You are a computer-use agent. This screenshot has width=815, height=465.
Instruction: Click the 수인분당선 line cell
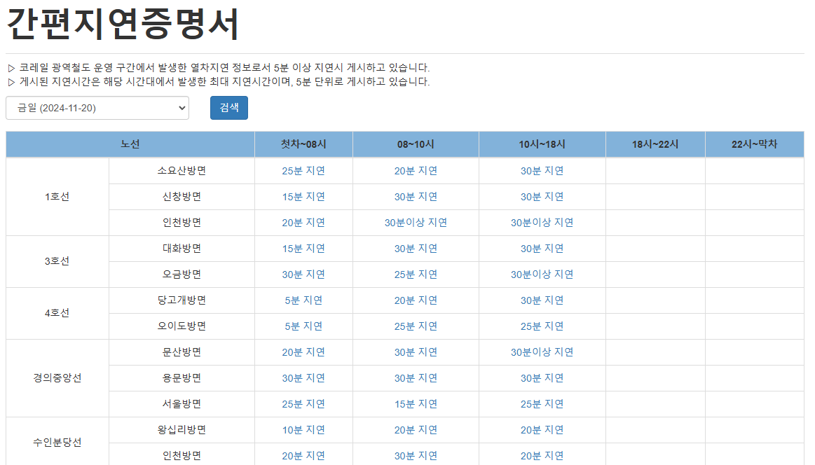(x=57, y=442)
